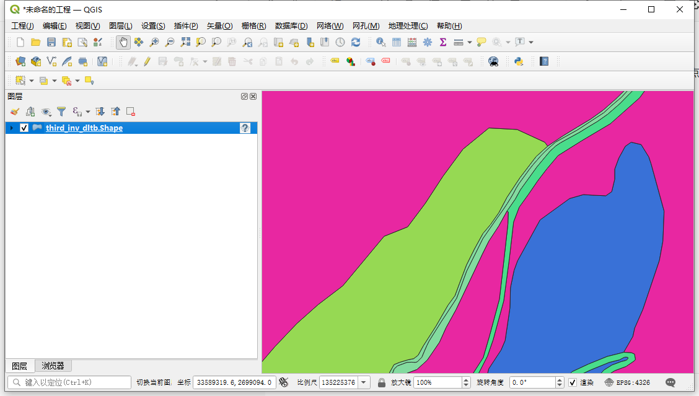Open the 工程(J) menu
The height and width of the screenshot is (396, 699).
22,26
